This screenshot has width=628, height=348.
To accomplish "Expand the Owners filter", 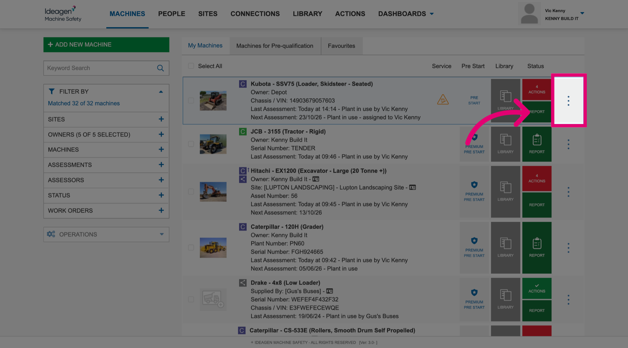I will pos(161,134).
